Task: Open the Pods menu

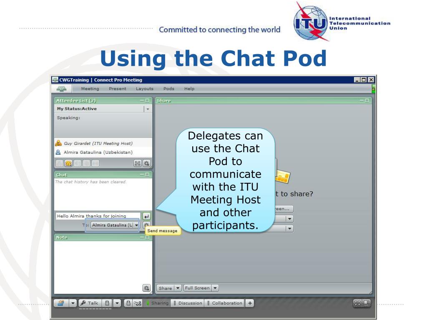Action: click(169, 89)
